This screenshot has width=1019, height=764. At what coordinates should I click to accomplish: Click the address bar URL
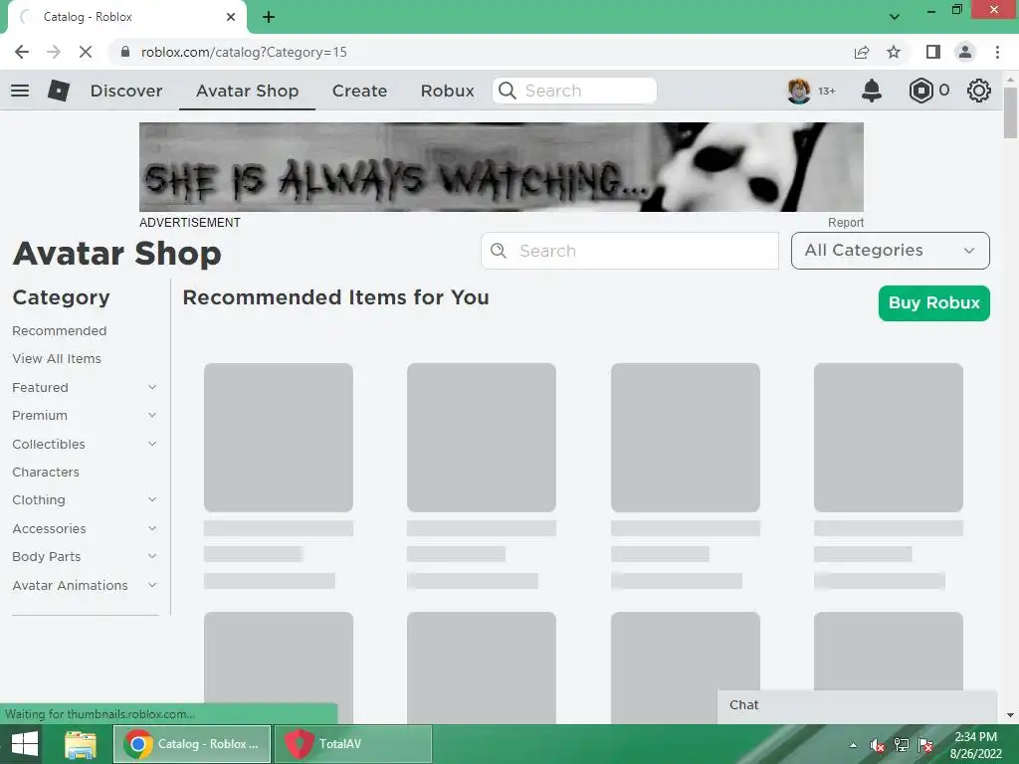[x=244, y=52]
